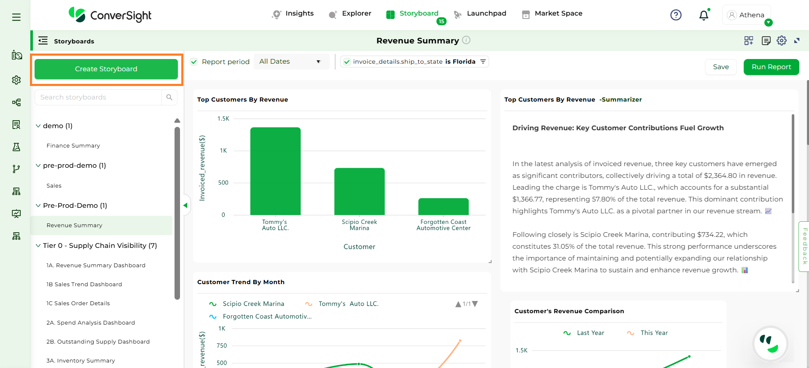Toggle the ship_to_state Florida filter checkbox

pos(347,62)
